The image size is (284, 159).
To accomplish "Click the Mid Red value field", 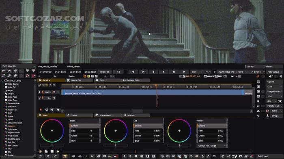I will (x=148, y=131).
